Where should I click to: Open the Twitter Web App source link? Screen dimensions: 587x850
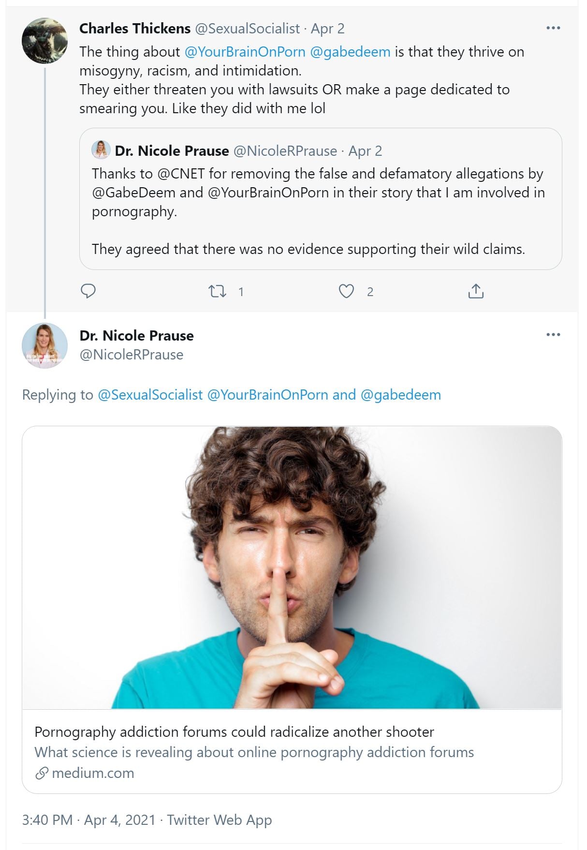coord(219,820)
